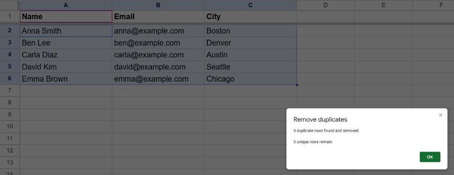Select row 5 header
454x175 pixels.
(x=10, y=67)
